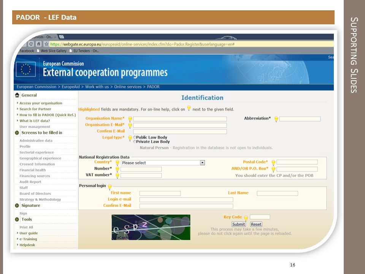Click the help bulb beside Organisation Name
Viewport: 365px width, 274px height.
tap(130, 119)
